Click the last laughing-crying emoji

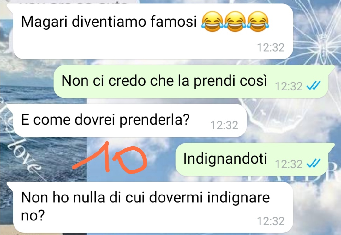click(x=258, y=21)
